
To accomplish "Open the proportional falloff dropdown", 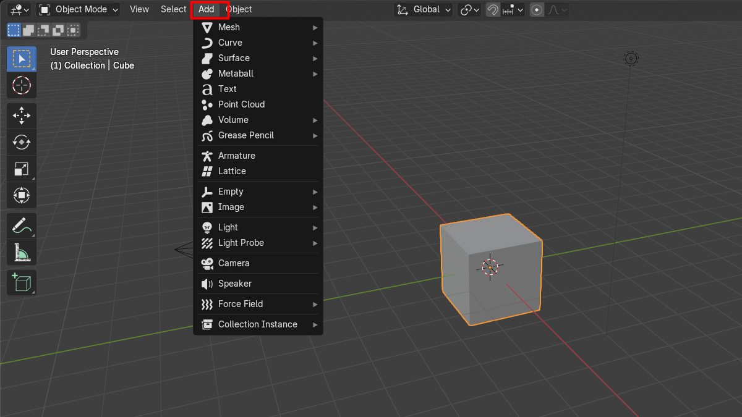I will (x=556, y=9).
